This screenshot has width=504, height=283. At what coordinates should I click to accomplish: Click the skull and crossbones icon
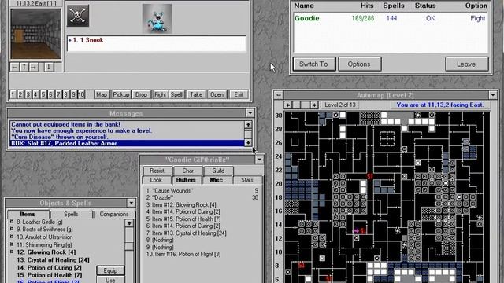pyautogui.click(x=78, y=16)
